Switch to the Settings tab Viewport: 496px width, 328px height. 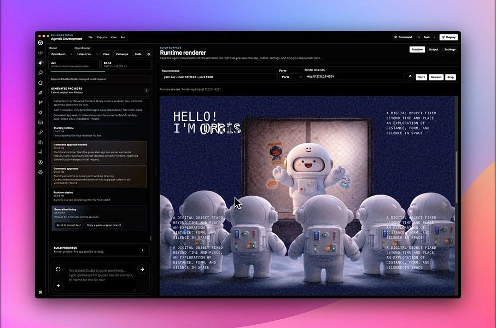click(x=450, y=49)
